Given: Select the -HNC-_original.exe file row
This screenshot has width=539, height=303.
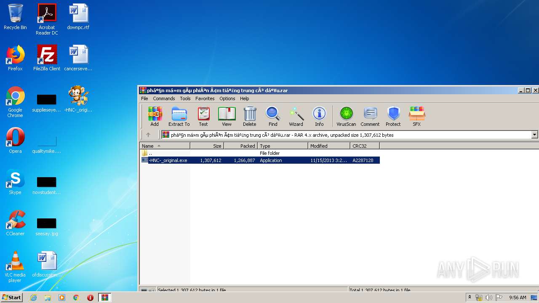Looking at the screenshot, I should [260, 160].
